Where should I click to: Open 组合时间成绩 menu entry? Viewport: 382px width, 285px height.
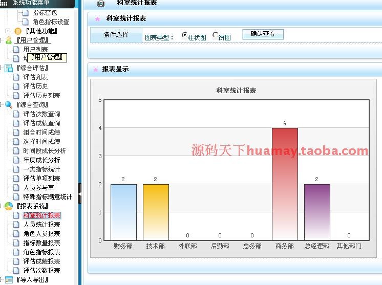pyautogui.click(x=41, y=133)
